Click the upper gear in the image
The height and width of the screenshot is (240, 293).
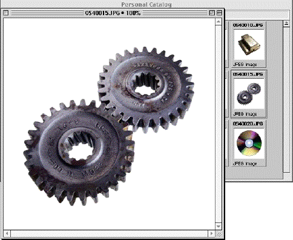(x=146, y=89)
